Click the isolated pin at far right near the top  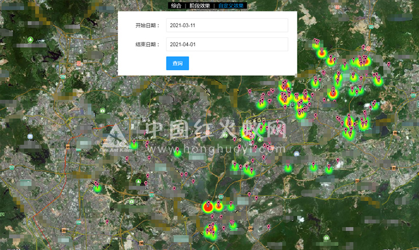tap(389, 65)
